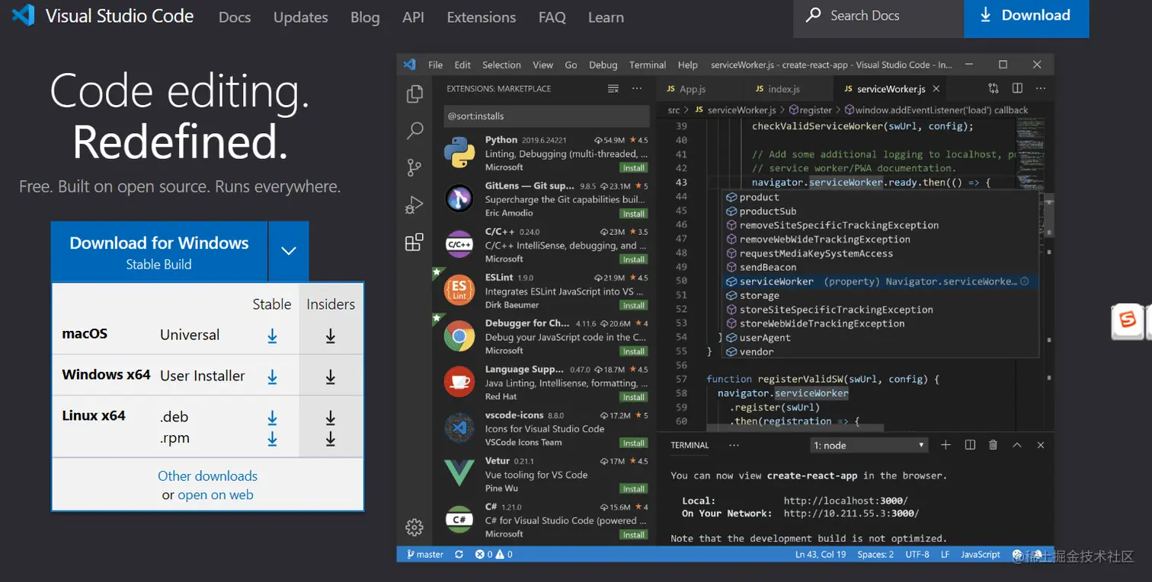1152x582 pixels.
Task: Select the TERMINAL panel tab
Action: [690, 445]
